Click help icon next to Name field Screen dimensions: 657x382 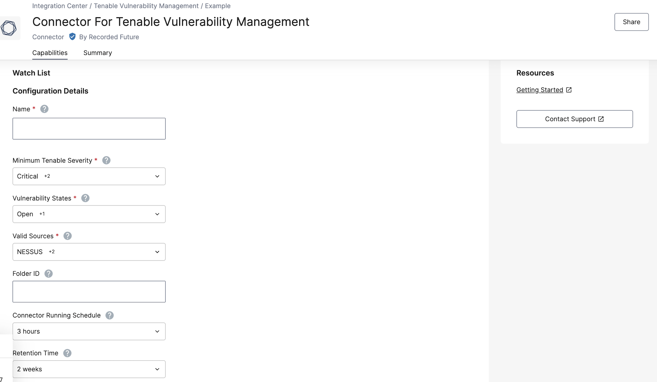click(x=44, y=109)
